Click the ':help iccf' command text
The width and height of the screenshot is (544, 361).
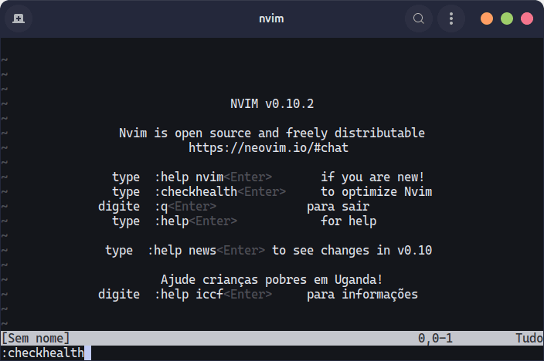(x=189, y=295)
